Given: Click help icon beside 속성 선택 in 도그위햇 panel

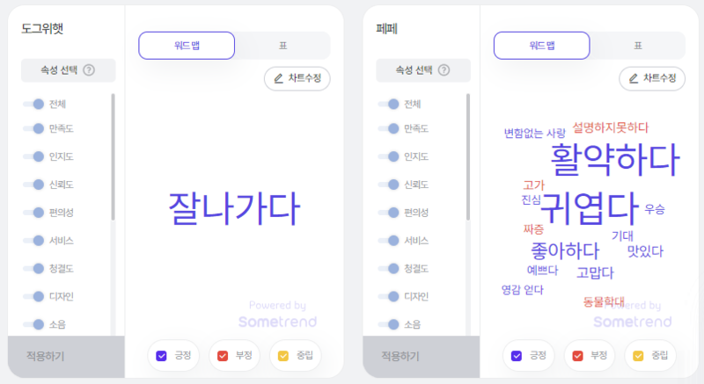Looking at the screenshot, I should click(89, 70).
